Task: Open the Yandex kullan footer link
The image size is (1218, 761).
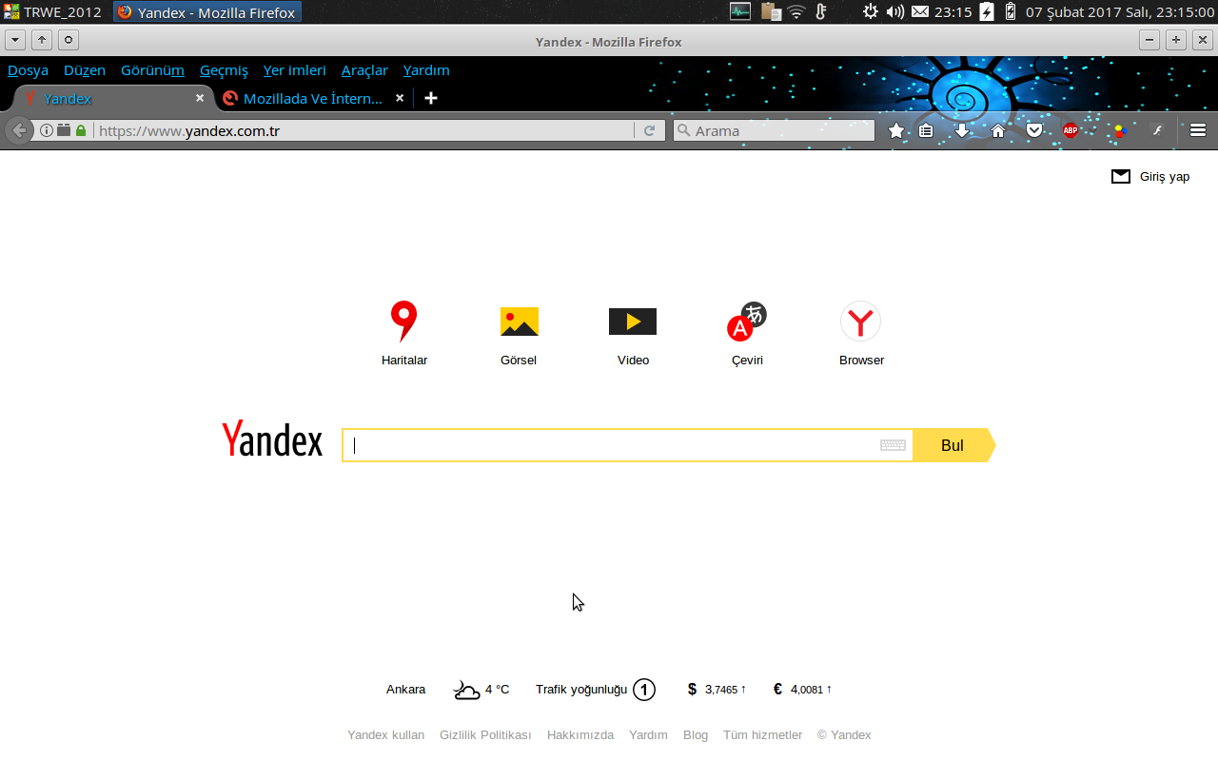Action: point(385,735)
